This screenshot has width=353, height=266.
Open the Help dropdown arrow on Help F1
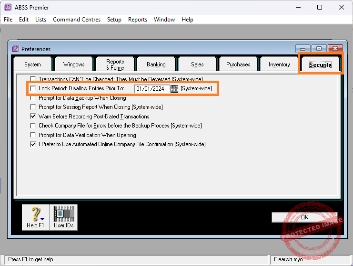[x=42, y=219]
